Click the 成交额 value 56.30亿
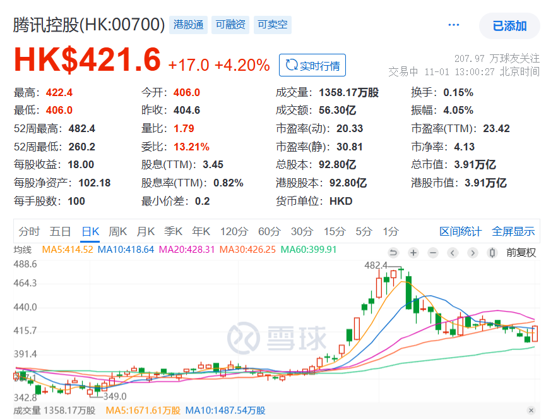The image size is (546, 419). [338, 110]
